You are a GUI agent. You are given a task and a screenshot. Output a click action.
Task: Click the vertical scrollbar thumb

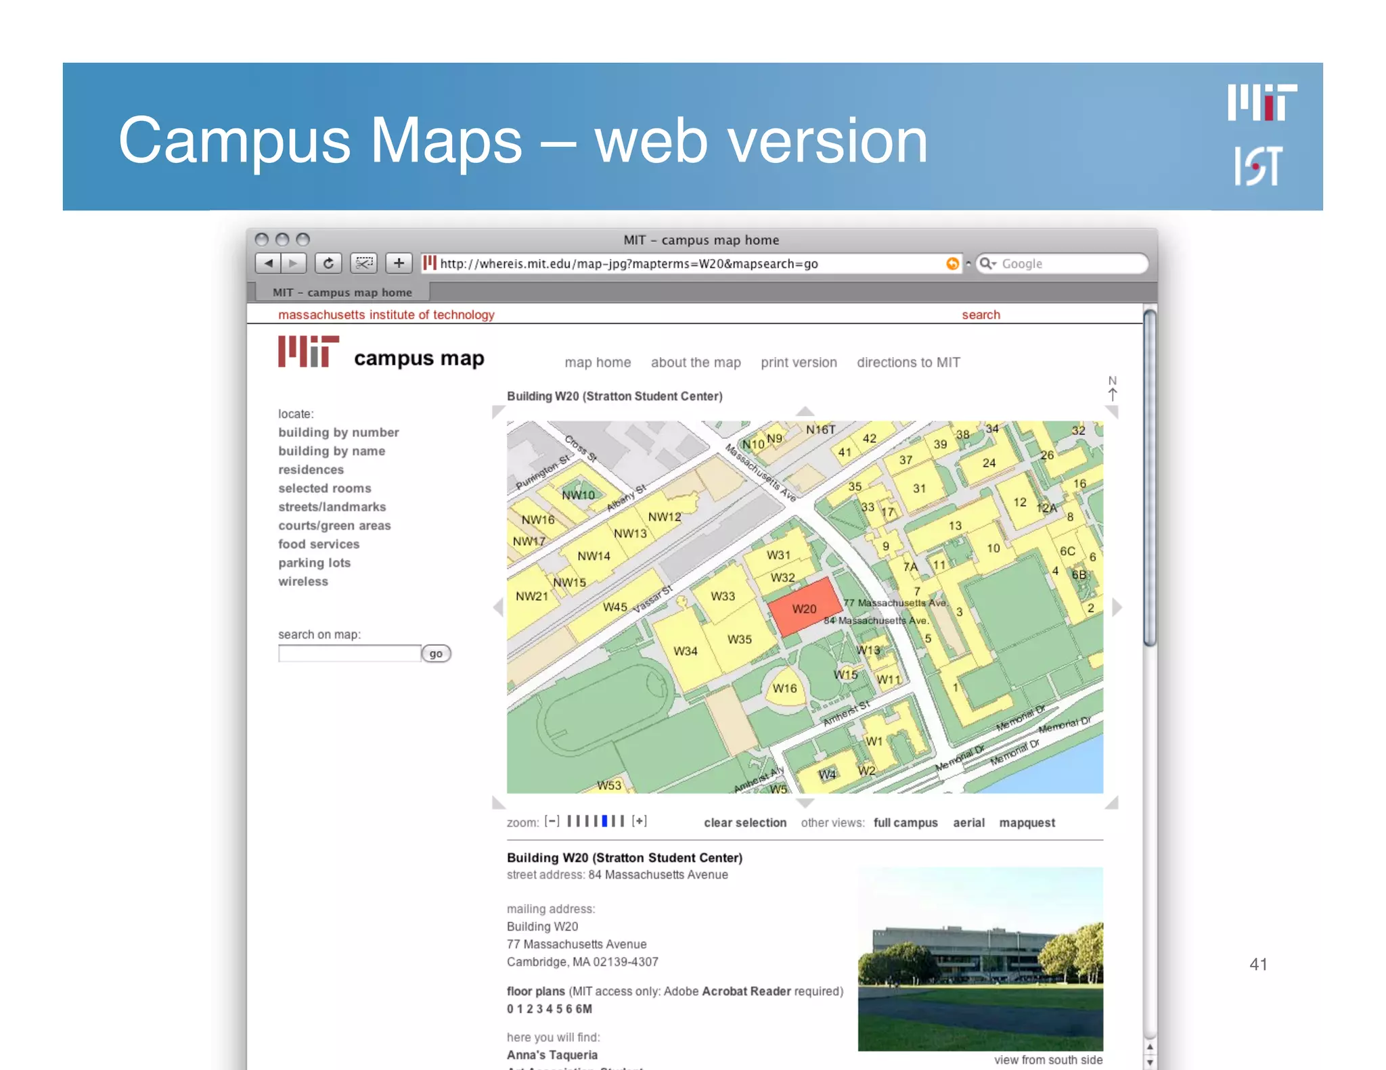pos(1150,478)
